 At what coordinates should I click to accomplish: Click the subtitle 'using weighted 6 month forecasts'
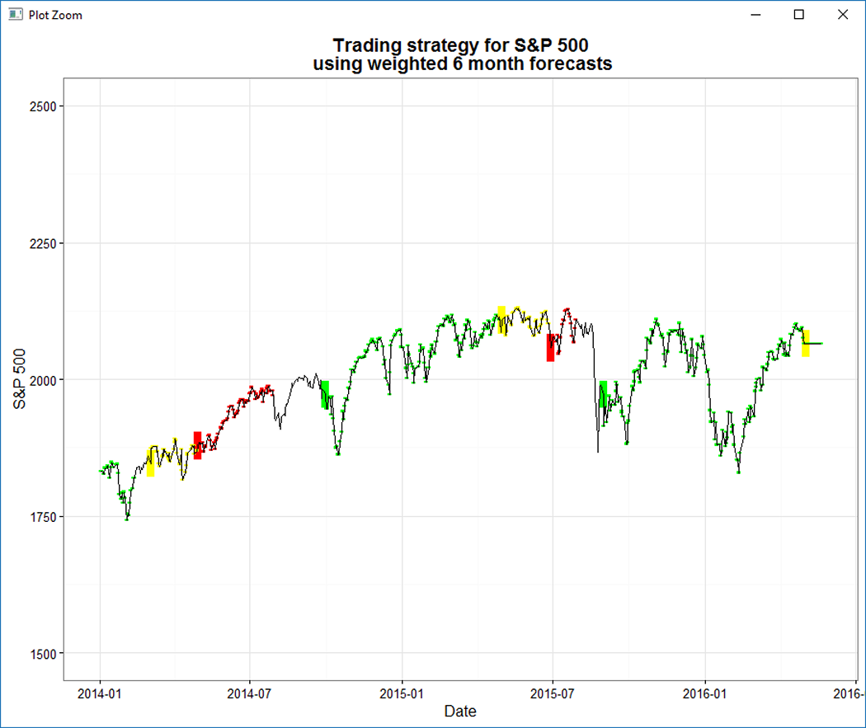click(x=462, y=63)
